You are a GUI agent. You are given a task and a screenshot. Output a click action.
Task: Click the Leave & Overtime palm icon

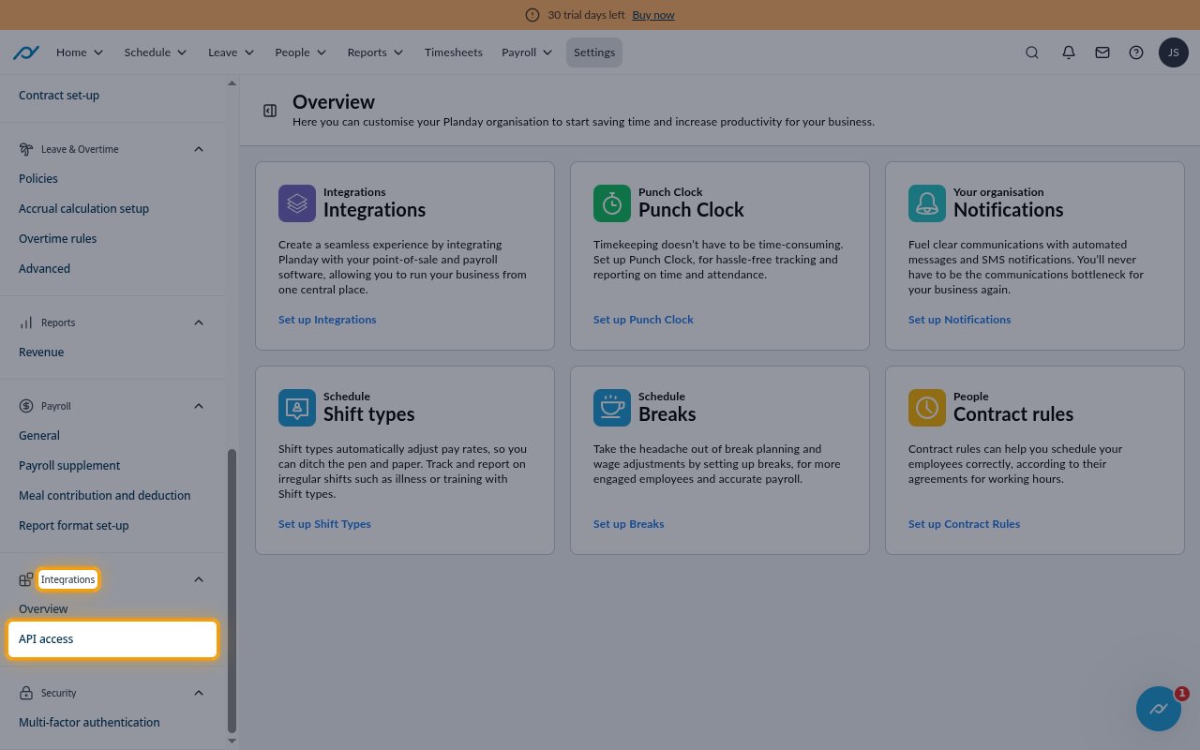coord(26,149)
